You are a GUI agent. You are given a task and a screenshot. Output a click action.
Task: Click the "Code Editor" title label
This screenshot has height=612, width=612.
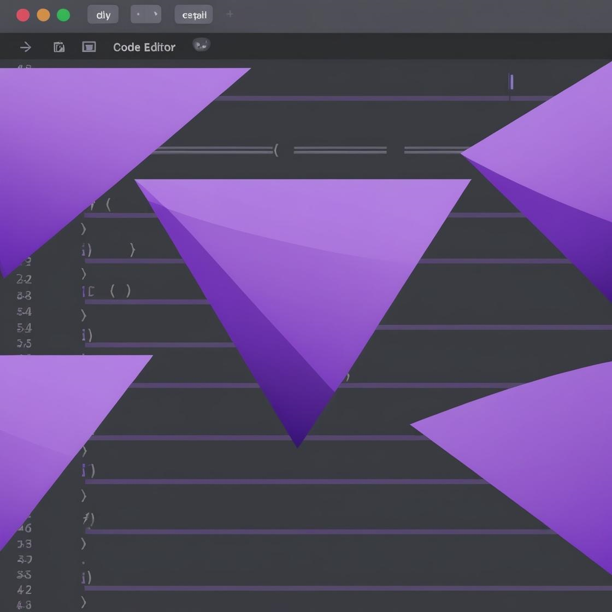click(x=144, y=48)
